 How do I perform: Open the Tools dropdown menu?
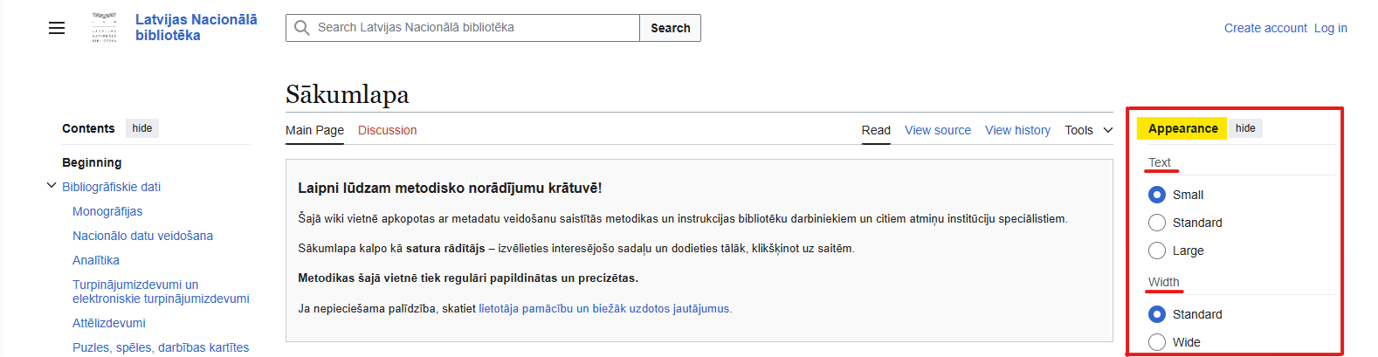[x=1088, y=130]
